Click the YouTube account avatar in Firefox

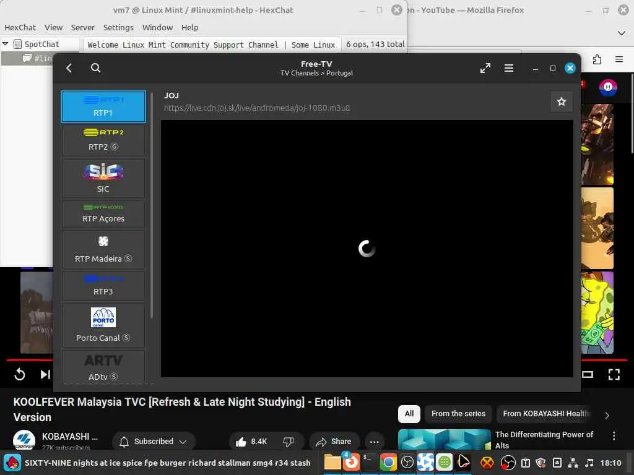608,87
